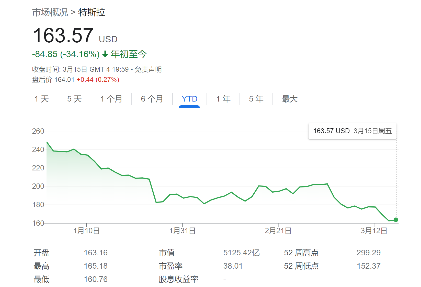The height and width of the screenshot is (287, 421).
Task: Click the 52 周高点 label
Action: pos(301,253)
